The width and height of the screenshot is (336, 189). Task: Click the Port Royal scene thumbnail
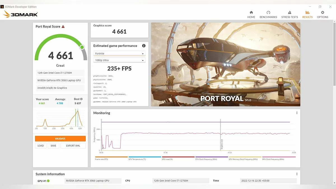coord(226,64)
